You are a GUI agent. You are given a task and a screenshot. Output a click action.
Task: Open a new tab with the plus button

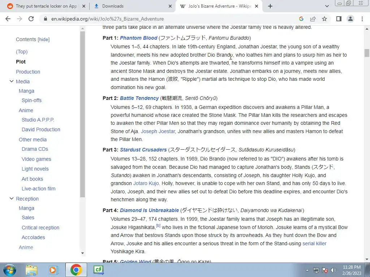tap(270, 6)
